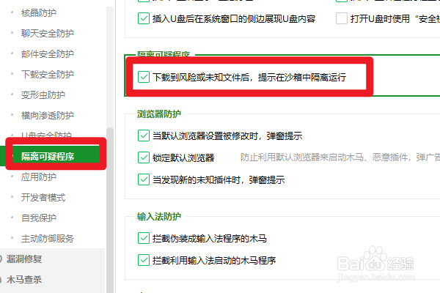Select 聊天安全防护 in the sidebar
Viewport: 440px width, 293px height.
pos(48,34)
